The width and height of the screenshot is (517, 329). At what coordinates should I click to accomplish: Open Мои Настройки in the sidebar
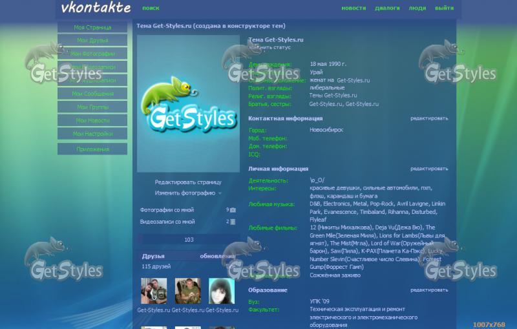(92, 134)
